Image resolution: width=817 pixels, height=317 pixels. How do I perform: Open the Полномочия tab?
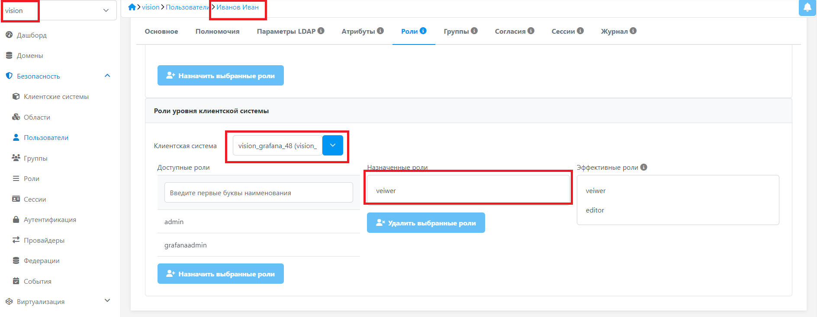pyautogui.click(x=217, y=31)
